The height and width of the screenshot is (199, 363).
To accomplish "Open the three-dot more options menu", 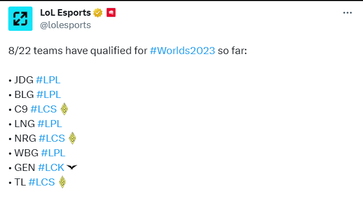I will click(x=347, y=13).
